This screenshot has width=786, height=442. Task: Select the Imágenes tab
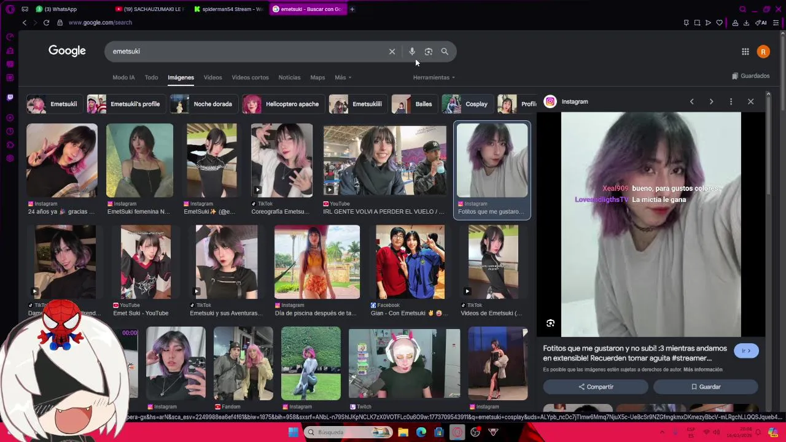tap(181, 77)
